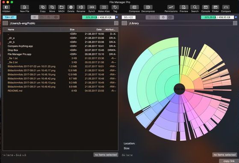Select the disk chart view in SOURCE pane
Image resolution: width=239 pixels, height=163 pixels.
point(163,17)
